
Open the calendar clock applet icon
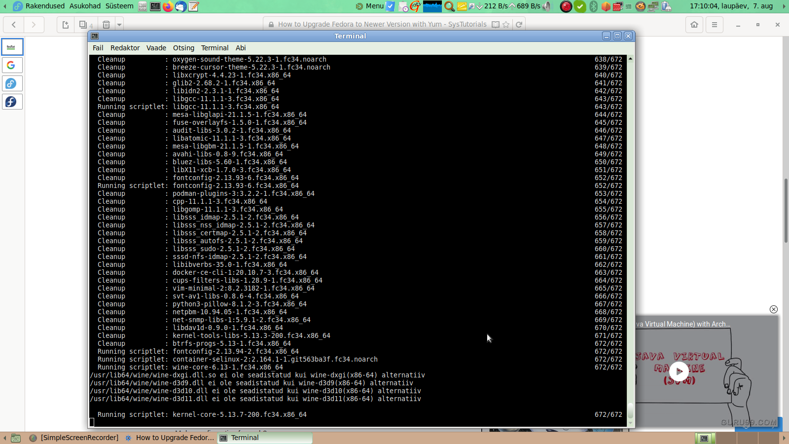(403, 6)
